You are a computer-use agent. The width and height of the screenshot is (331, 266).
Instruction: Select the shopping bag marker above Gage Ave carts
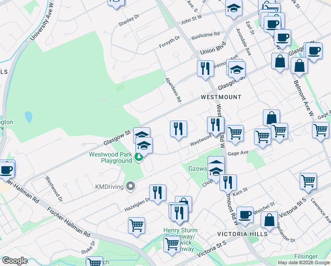271,117
